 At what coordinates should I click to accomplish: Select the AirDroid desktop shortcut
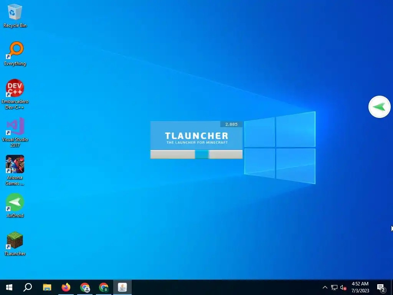click(x=15, y=206)
